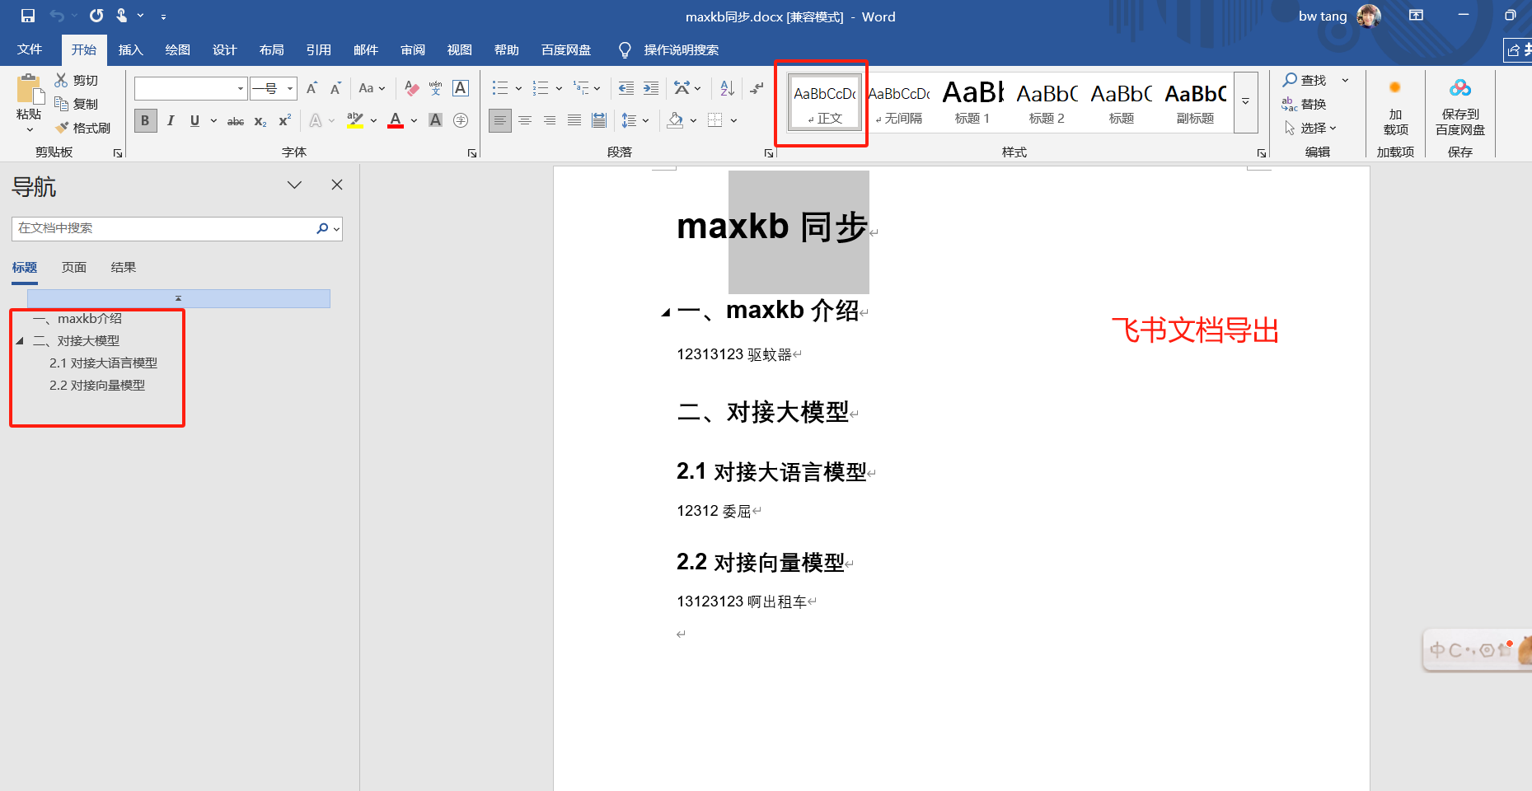1532x791 pixels.
Task: Toggle show paragraph marks icon
Action: click(x=757, y=88)
